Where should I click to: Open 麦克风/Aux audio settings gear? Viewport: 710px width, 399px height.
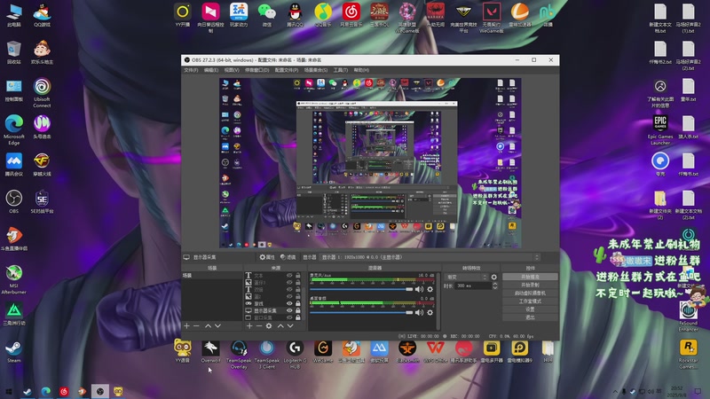coord(430,289)
